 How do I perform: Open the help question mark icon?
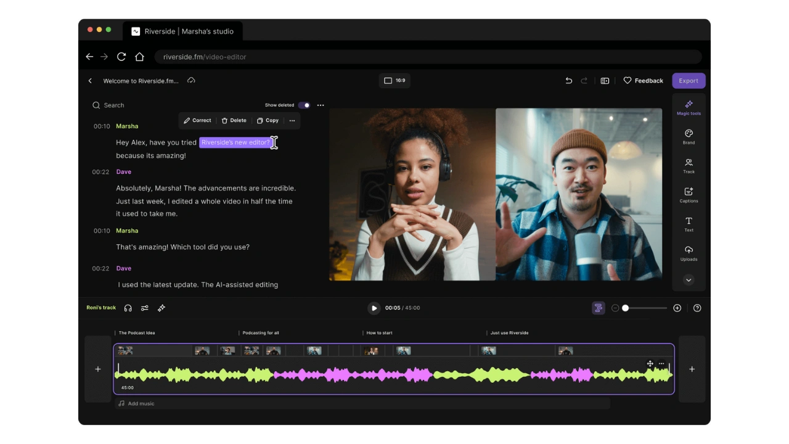pyautogui.click(x=697, y=308)
